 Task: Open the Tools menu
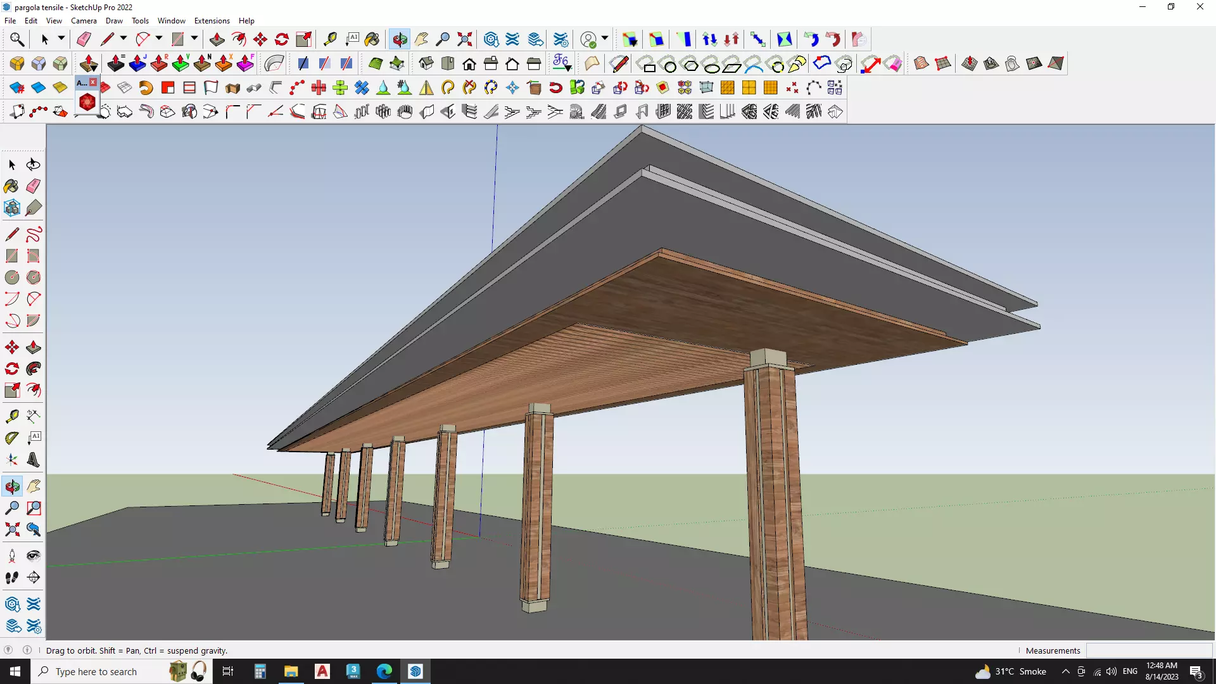coord(140,21)
